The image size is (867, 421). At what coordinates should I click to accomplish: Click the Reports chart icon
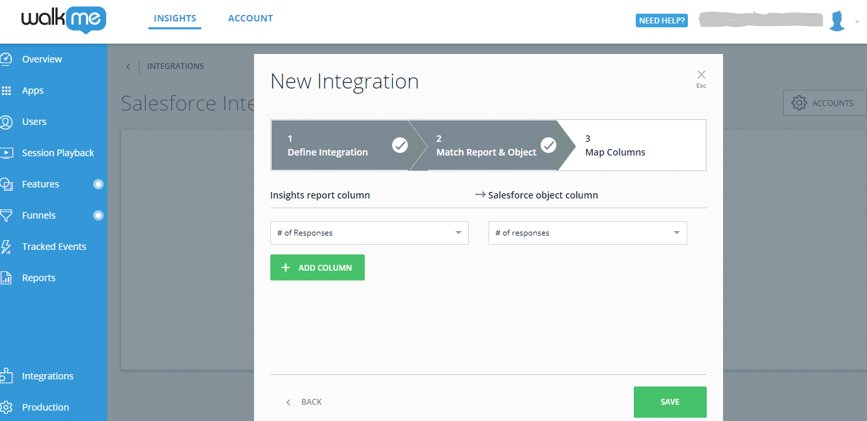(7, 278)
